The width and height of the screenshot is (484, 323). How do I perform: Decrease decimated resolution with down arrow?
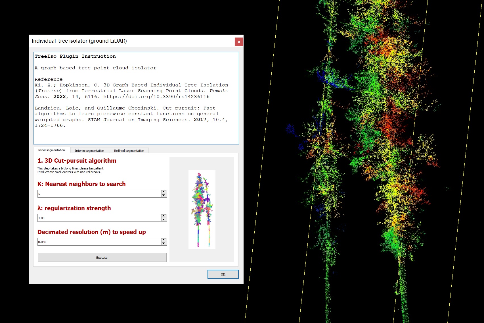(164, 243)
